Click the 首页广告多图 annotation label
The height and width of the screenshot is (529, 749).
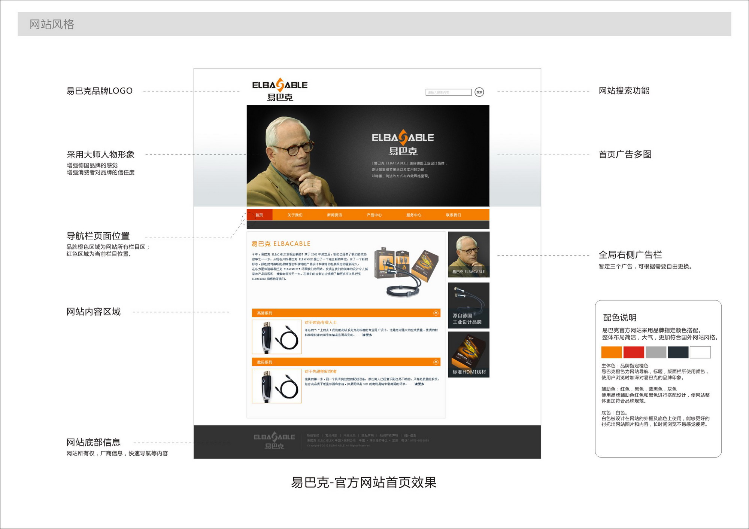pyautogui.click(x=625, y=154)
